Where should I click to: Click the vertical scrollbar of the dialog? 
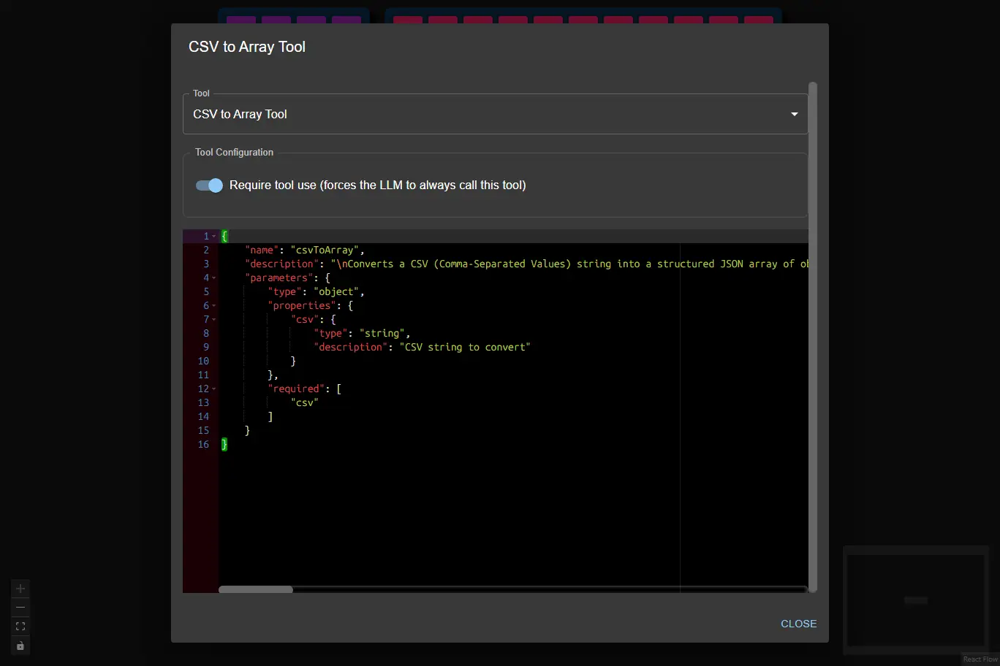[811, 336]
